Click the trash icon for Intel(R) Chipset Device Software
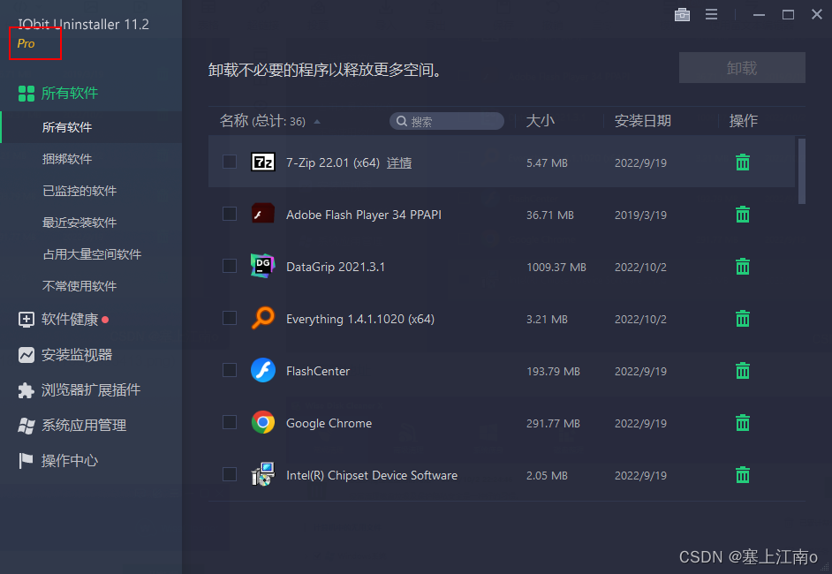The width and height of the screenshot is (832, 574). coord(742,475)
